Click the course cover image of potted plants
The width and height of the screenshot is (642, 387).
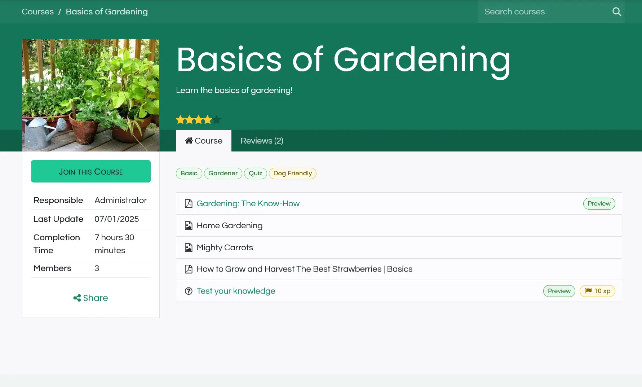(91, 95)
